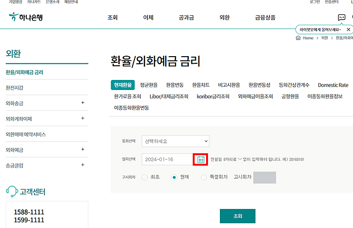Open 외환매매 예약서비스 in the sidebar
353x228 pixels.
pos(26,134)
